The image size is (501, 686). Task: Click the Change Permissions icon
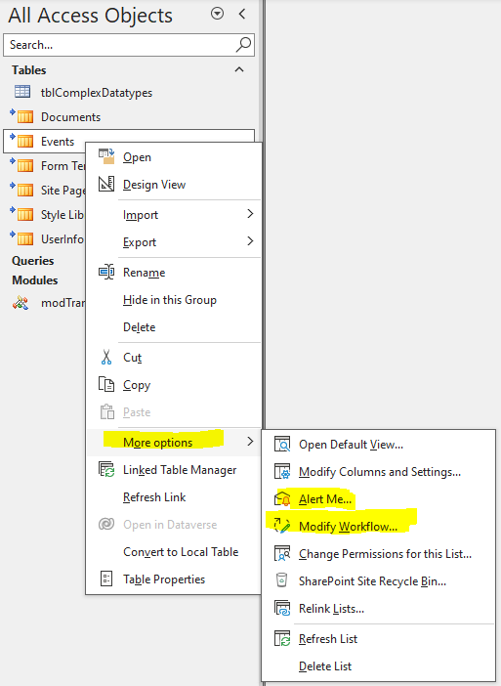tap(282, 553)
